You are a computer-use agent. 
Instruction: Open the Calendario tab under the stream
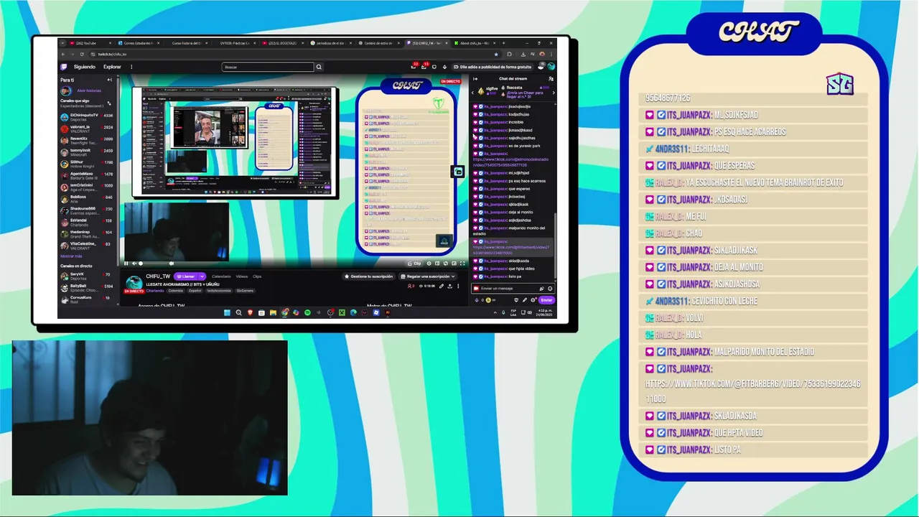(221, 276)
